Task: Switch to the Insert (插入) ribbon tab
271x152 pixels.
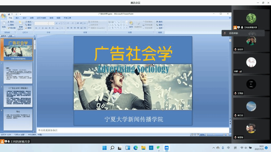Action: pyautogui.click(x=17, y=18)
